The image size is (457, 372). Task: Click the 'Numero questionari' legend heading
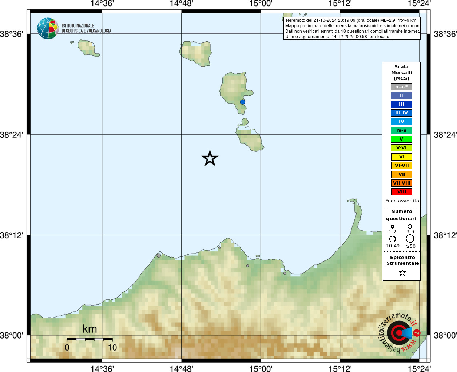[x=401, y=215]
